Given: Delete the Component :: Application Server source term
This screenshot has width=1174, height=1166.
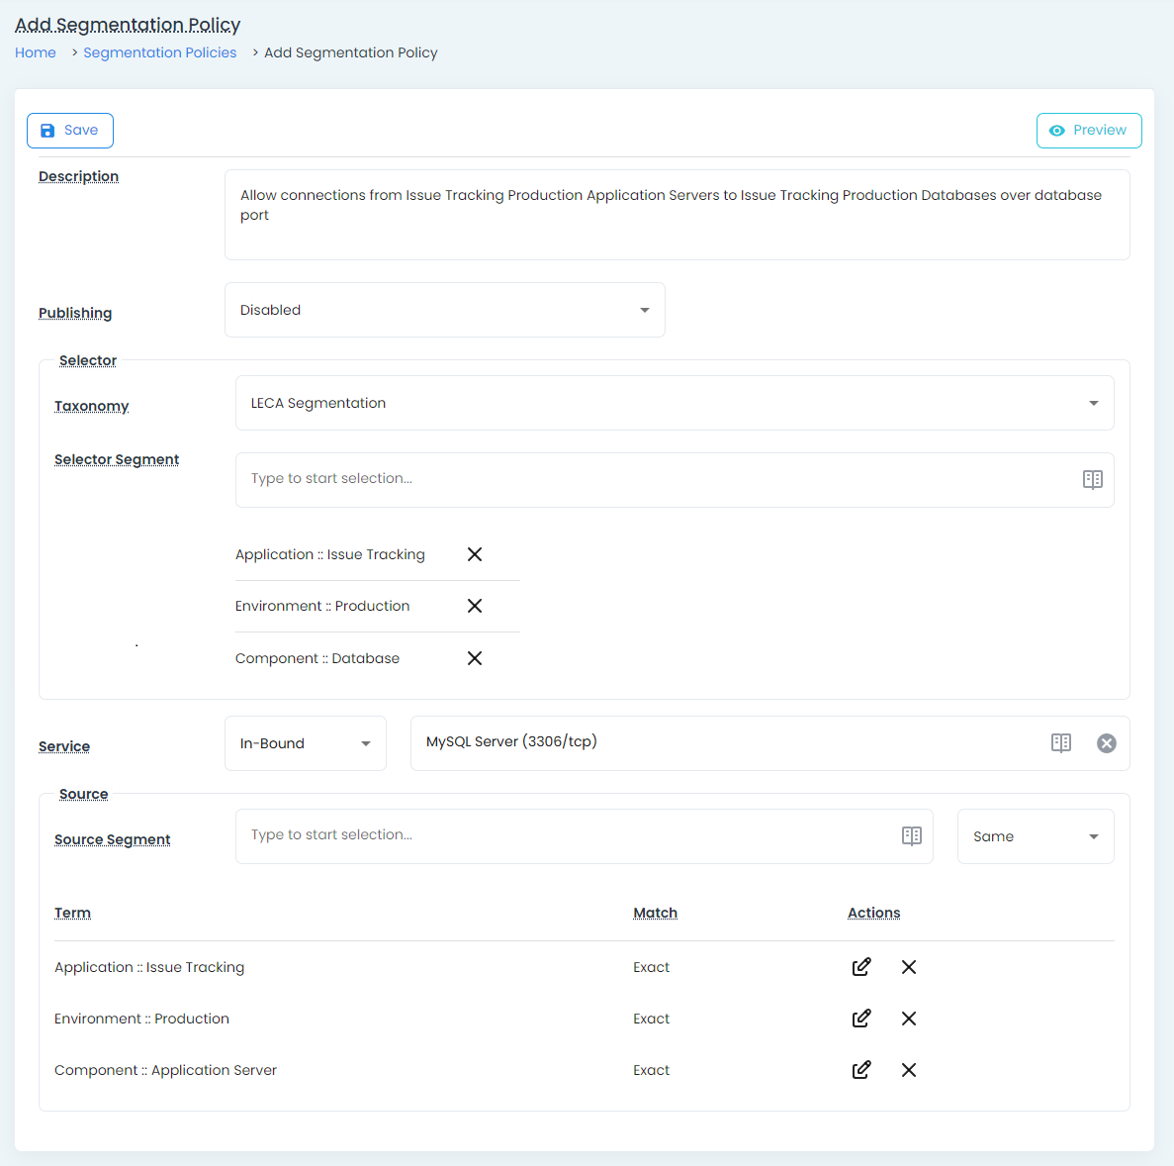Looking at the screenshot, I should tap(909, 1070).
